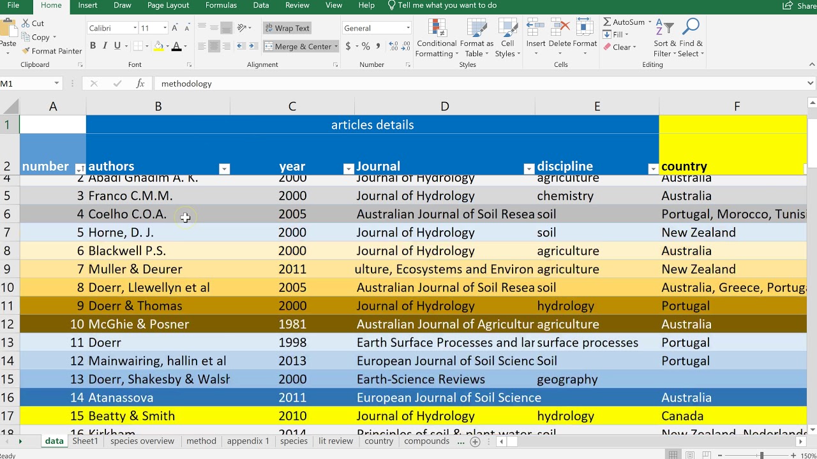Click the Insert cells icon
The width and height of the screenshot is (817, 459).
[536, 28]
